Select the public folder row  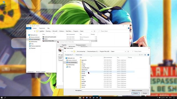pyautogui.click(x=107, y=83)
